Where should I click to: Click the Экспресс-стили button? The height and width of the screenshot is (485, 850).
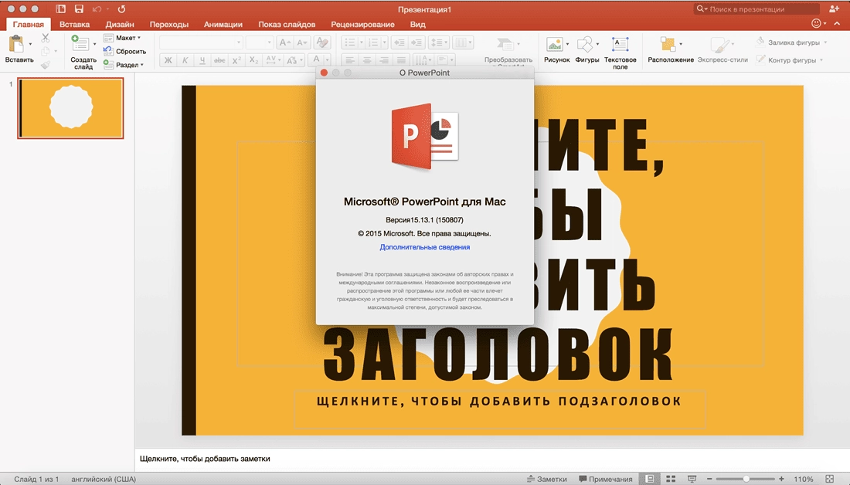[x=722, y=49]
